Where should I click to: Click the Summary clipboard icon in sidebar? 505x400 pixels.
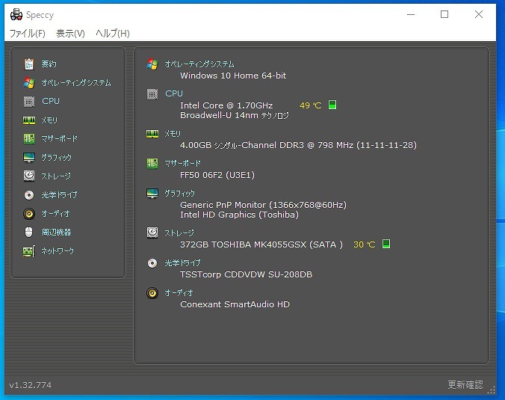point(29,64)
